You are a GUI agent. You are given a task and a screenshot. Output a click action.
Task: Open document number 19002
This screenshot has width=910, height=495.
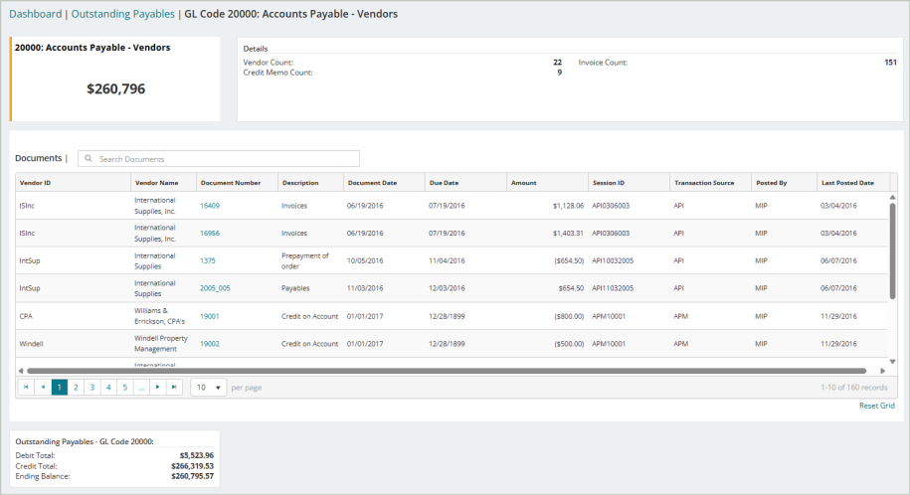point(210,344)
